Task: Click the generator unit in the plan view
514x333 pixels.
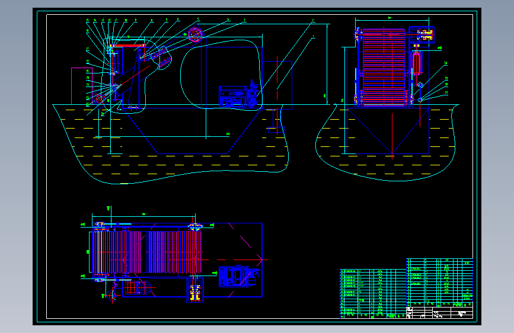Action: (x=239, y=276)
